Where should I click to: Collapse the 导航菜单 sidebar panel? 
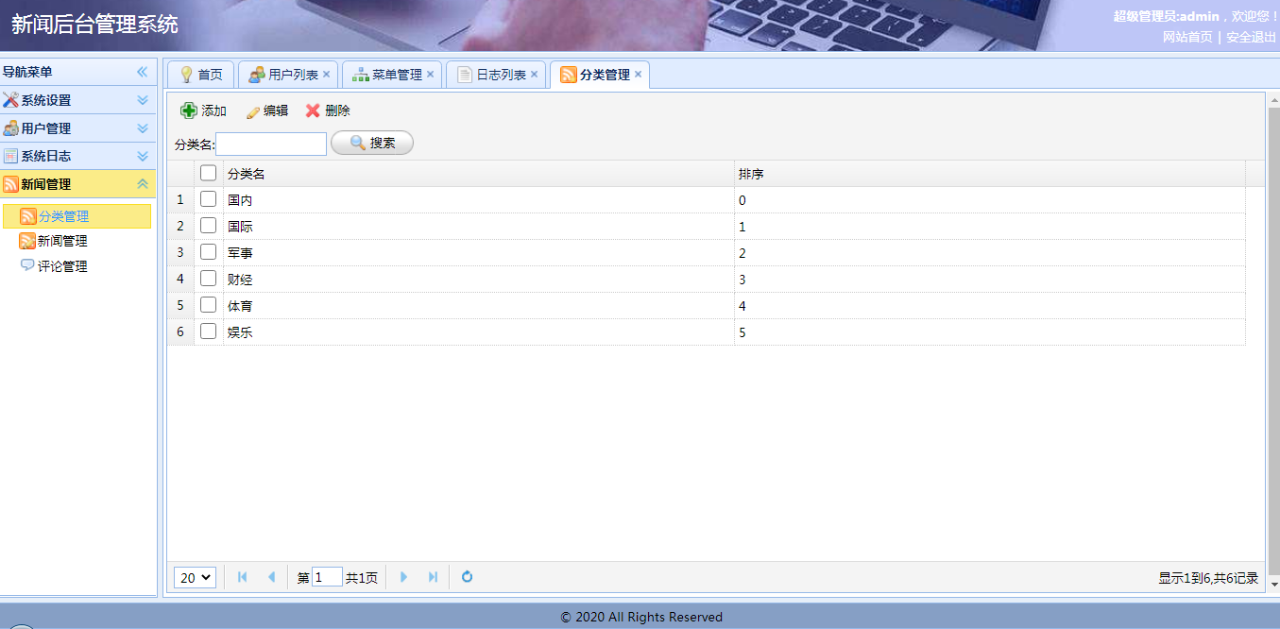(x=143, y=72)
